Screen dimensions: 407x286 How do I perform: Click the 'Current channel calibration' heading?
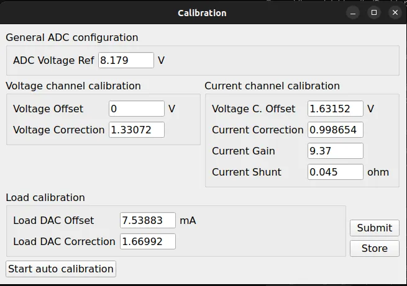[272, 86]
